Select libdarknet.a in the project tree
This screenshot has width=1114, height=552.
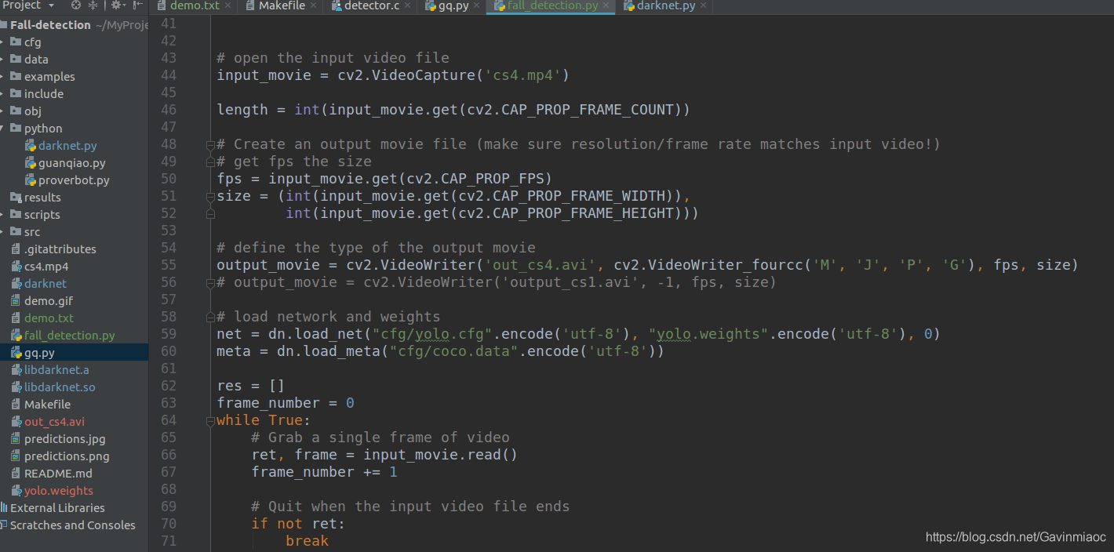(56, 370)
